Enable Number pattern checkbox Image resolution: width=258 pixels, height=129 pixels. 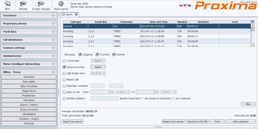tap(64, 98)
